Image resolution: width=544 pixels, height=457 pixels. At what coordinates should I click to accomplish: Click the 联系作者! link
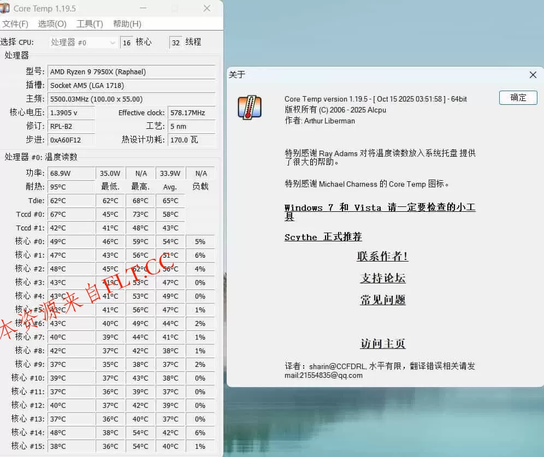point(382,256)
